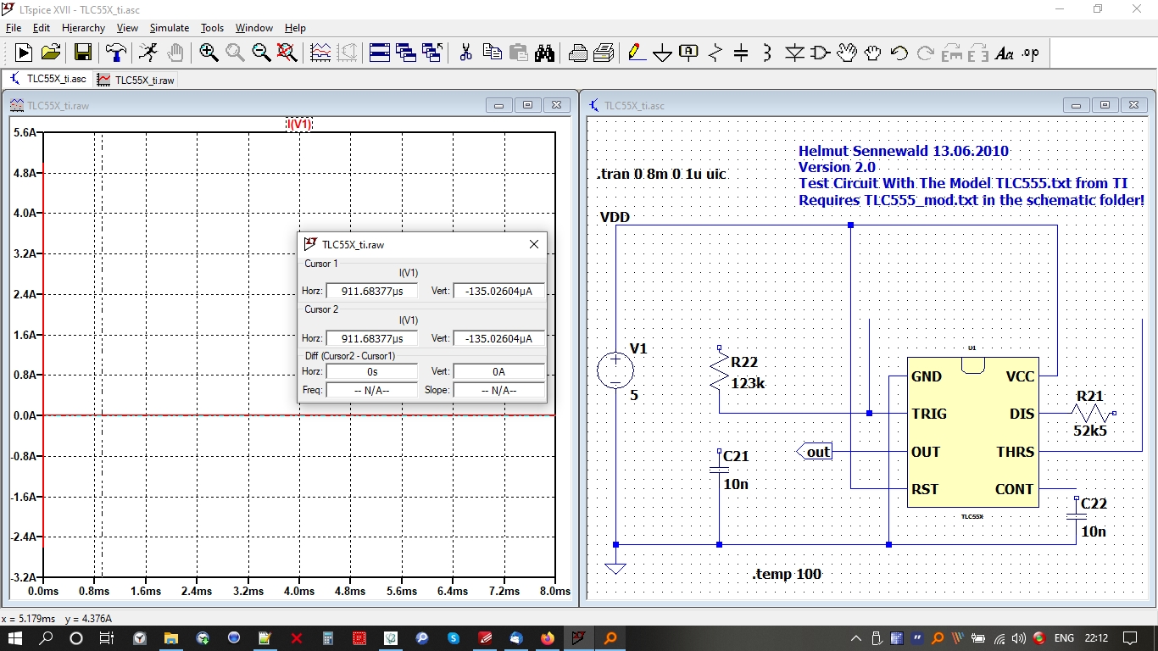The width and height of the screenshot is (1158, 651).
Task: Open a file with the folder icon
Action: click(x=51, y=53)
